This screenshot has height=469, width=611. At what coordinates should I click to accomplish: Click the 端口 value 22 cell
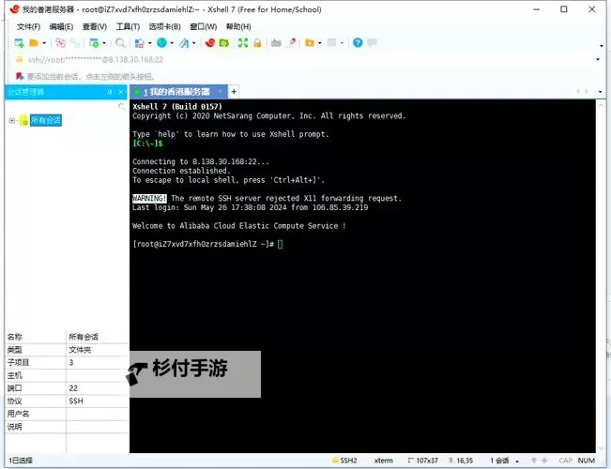(97, 388)
